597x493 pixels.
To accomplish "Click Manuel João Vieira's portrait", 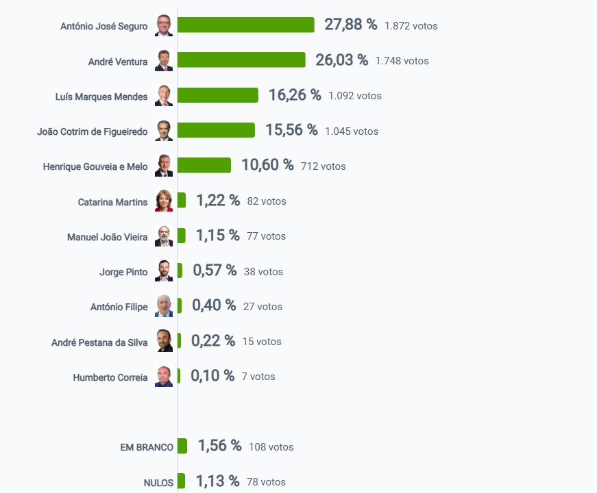I will (x=164, y=236).
